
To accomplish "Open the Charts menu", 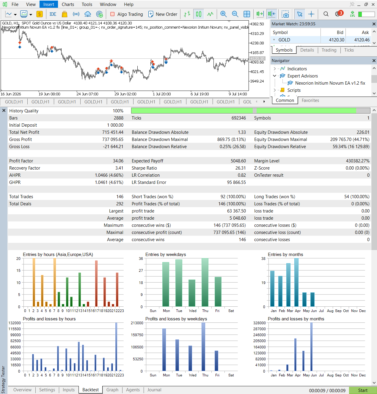I will tap(68, 4).
